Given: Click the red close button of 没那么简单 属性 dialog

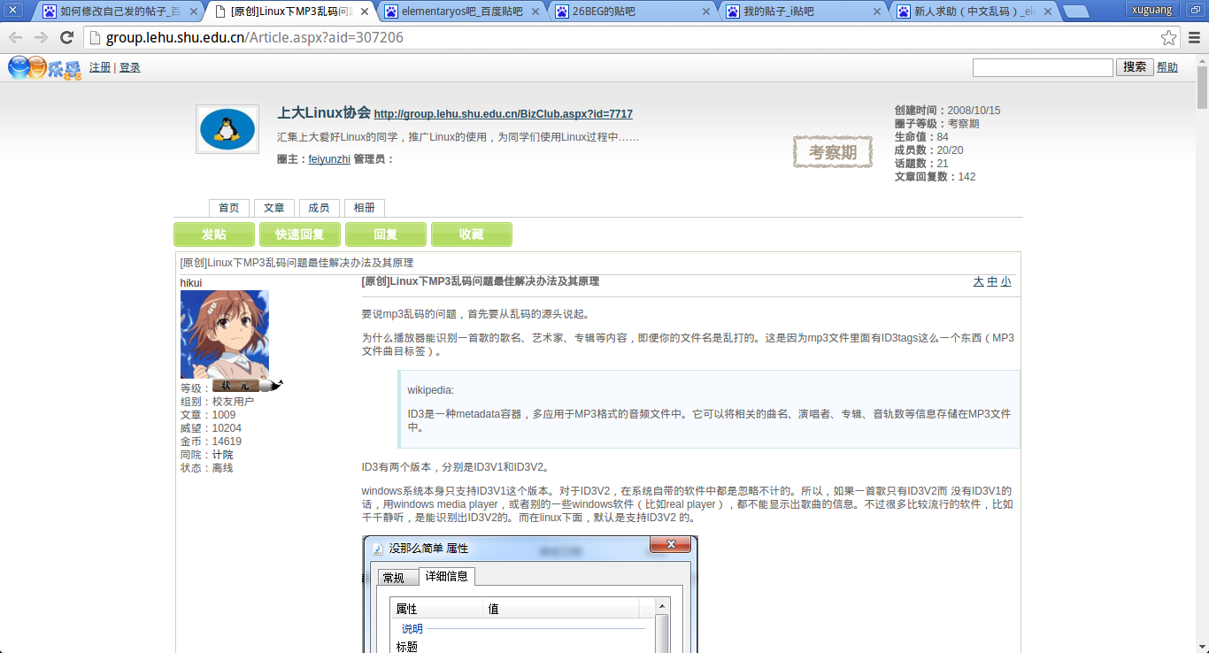Looking at the screenshot, I should [x=670, y=545].
